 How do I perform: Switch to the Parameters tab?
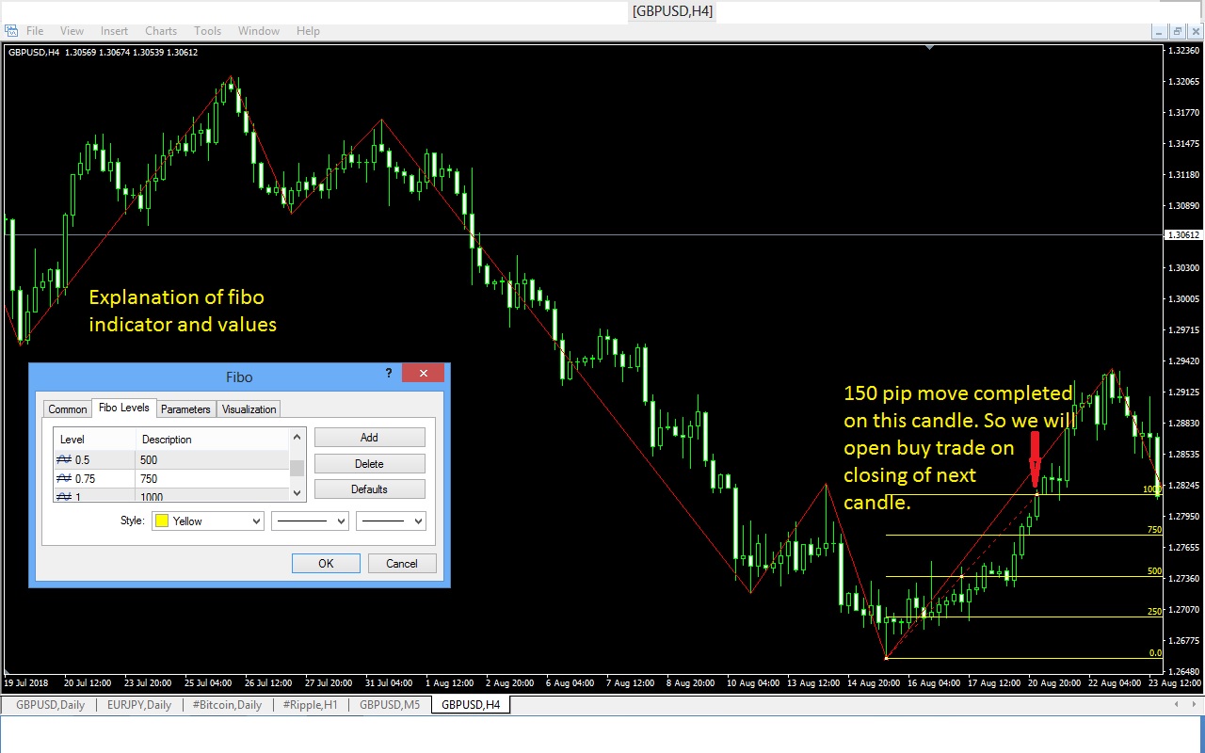(185, 409)
